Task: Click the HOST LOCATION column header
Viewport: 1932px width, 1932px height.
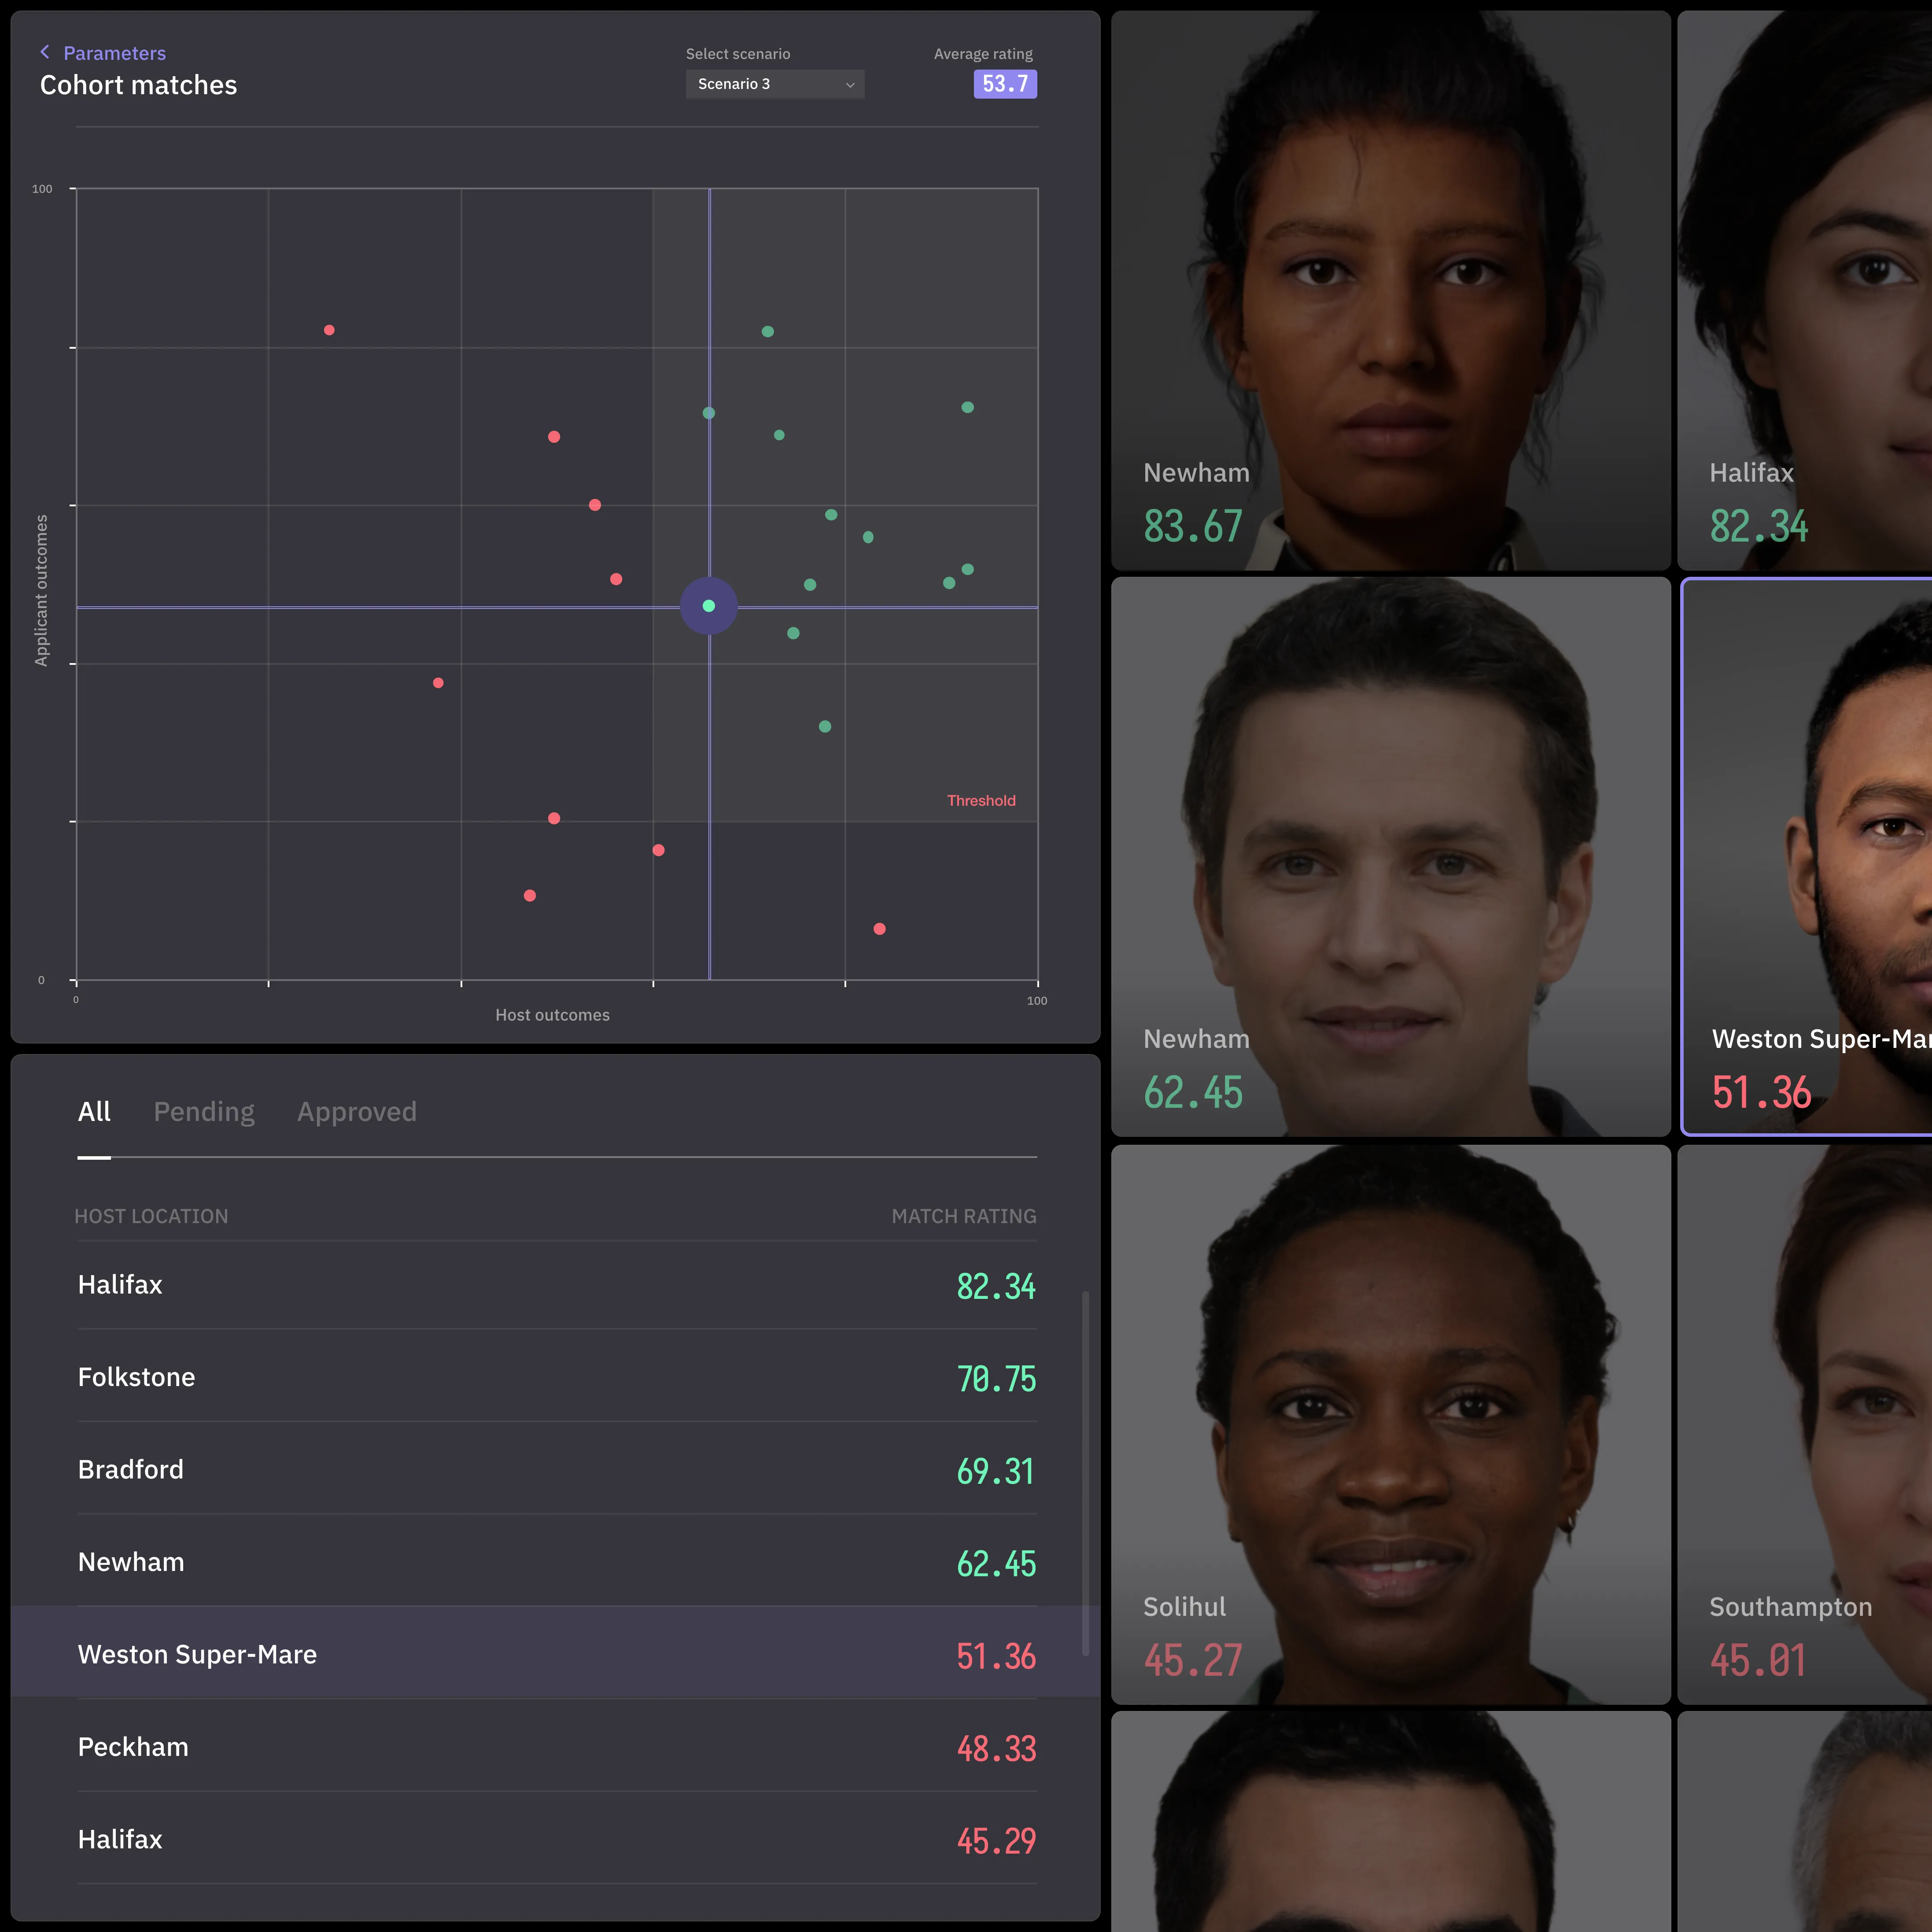Action: tap(151, 1216)
